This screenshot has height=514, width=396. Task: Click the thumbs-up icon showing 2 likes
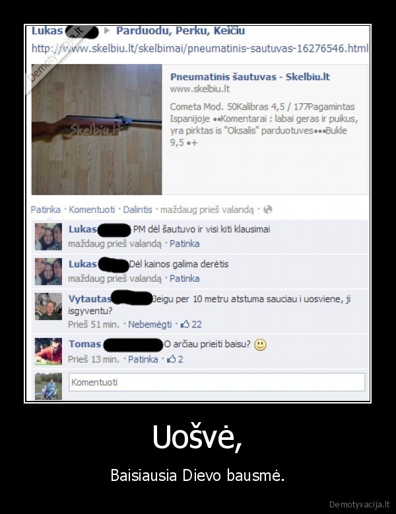click(x=172, y=359)
